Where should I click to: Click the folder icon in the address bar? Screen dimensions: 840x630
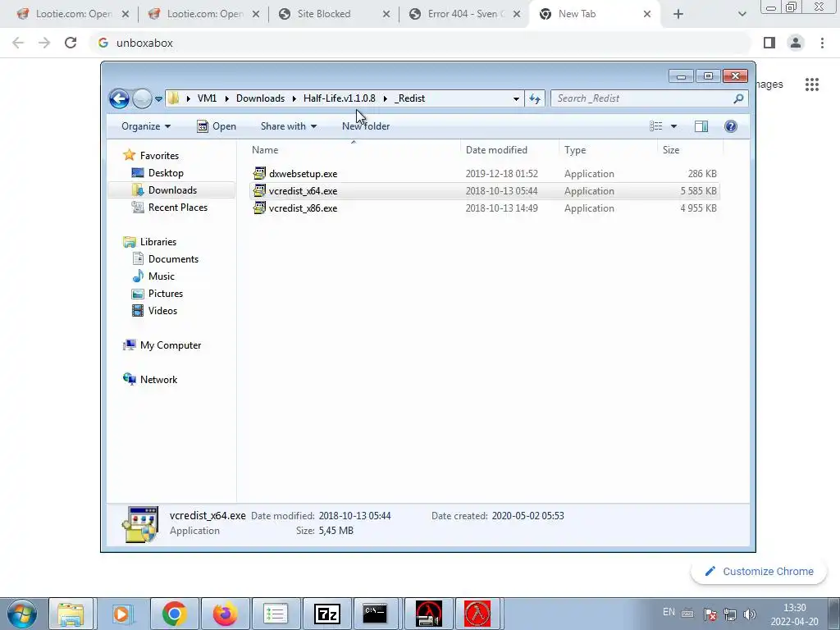[x=173, y=98]
